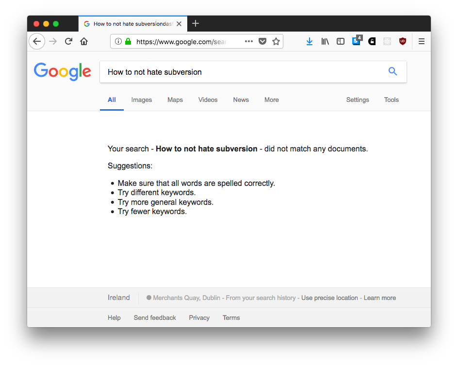458x366 pixels.
Task: Click the 'Learn more' location link
Action: 380,298
